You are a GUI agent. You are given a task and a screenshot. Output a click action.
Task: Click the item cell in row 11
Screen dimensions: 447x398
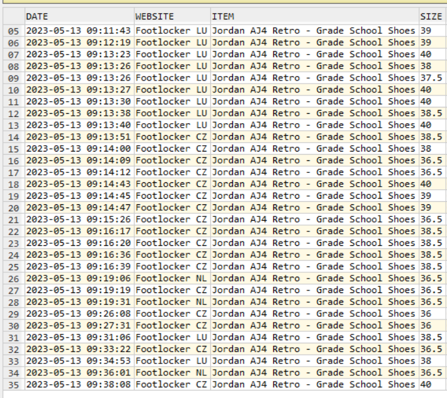pos(314,101)
